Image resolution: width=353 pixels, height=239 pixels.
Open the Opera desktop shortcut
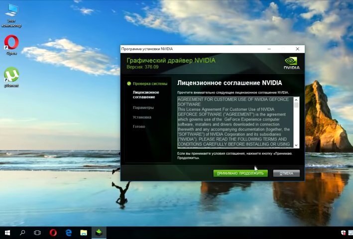(11, 45)
